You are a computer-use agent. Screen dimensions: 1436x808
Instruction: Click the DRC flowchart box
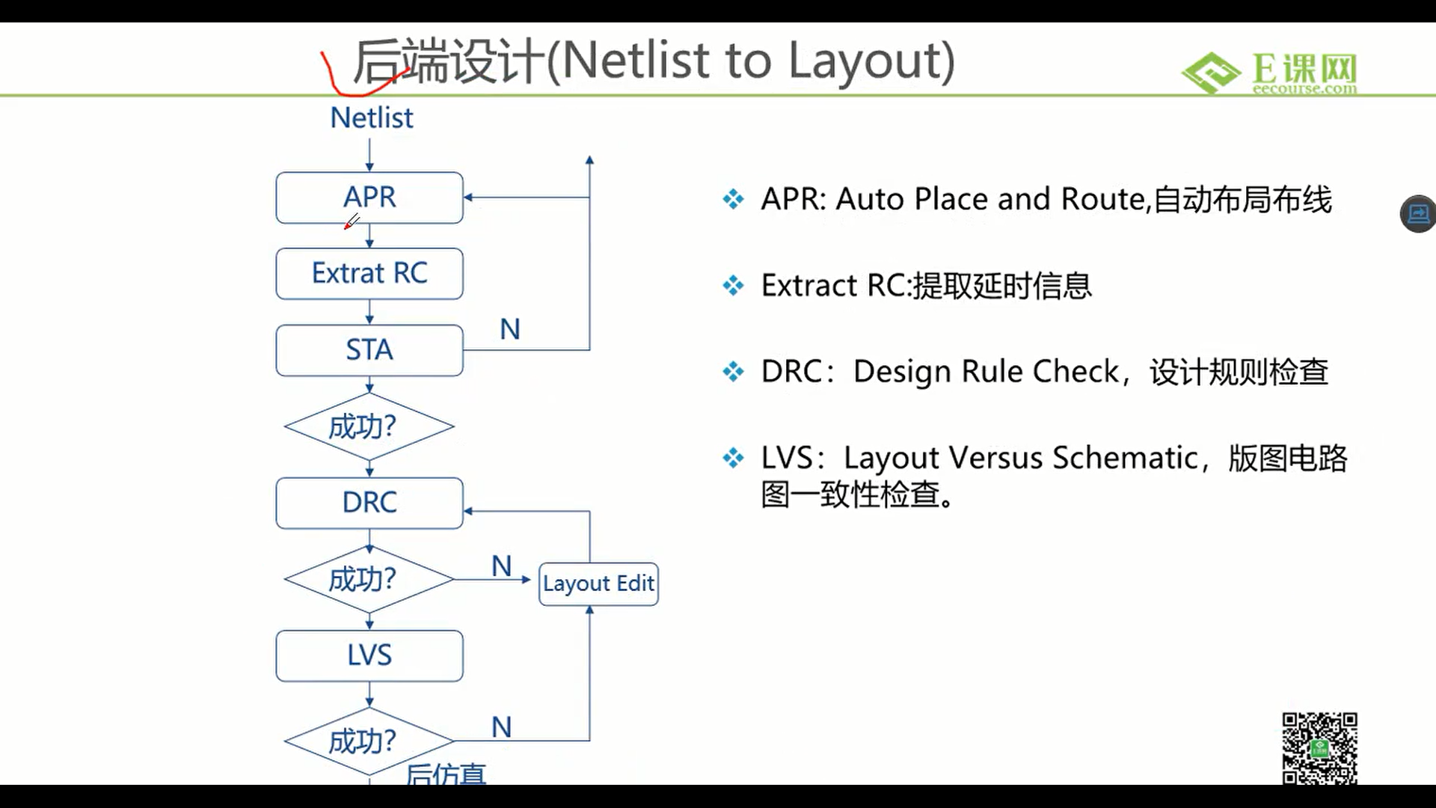(x=369, y=503)
